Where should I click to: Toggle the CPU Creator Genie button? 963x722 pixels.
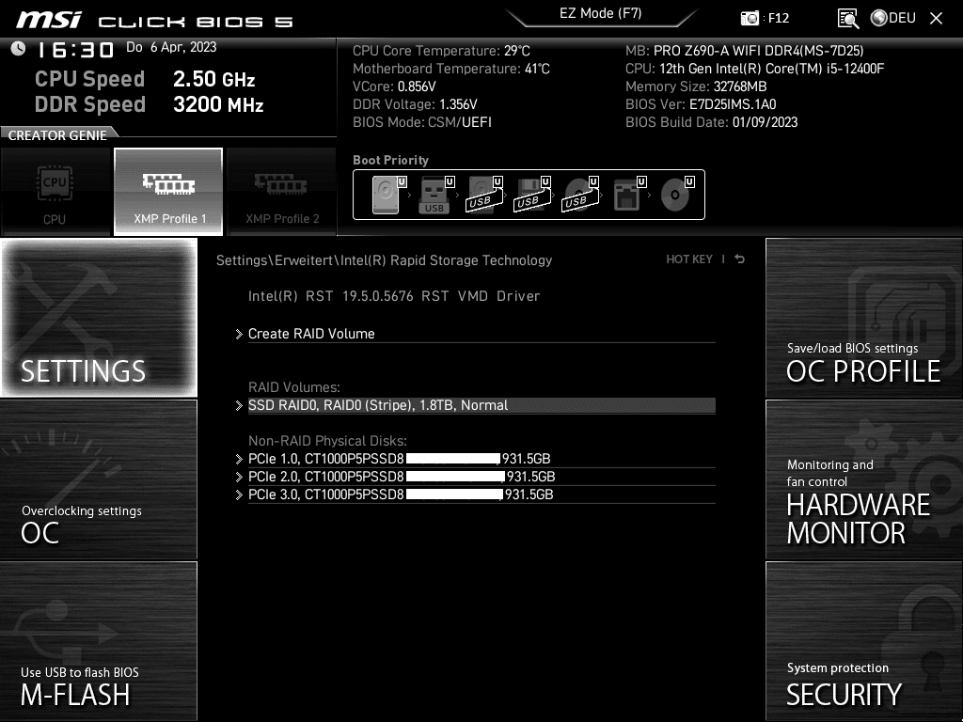click(x=55, y=191)
